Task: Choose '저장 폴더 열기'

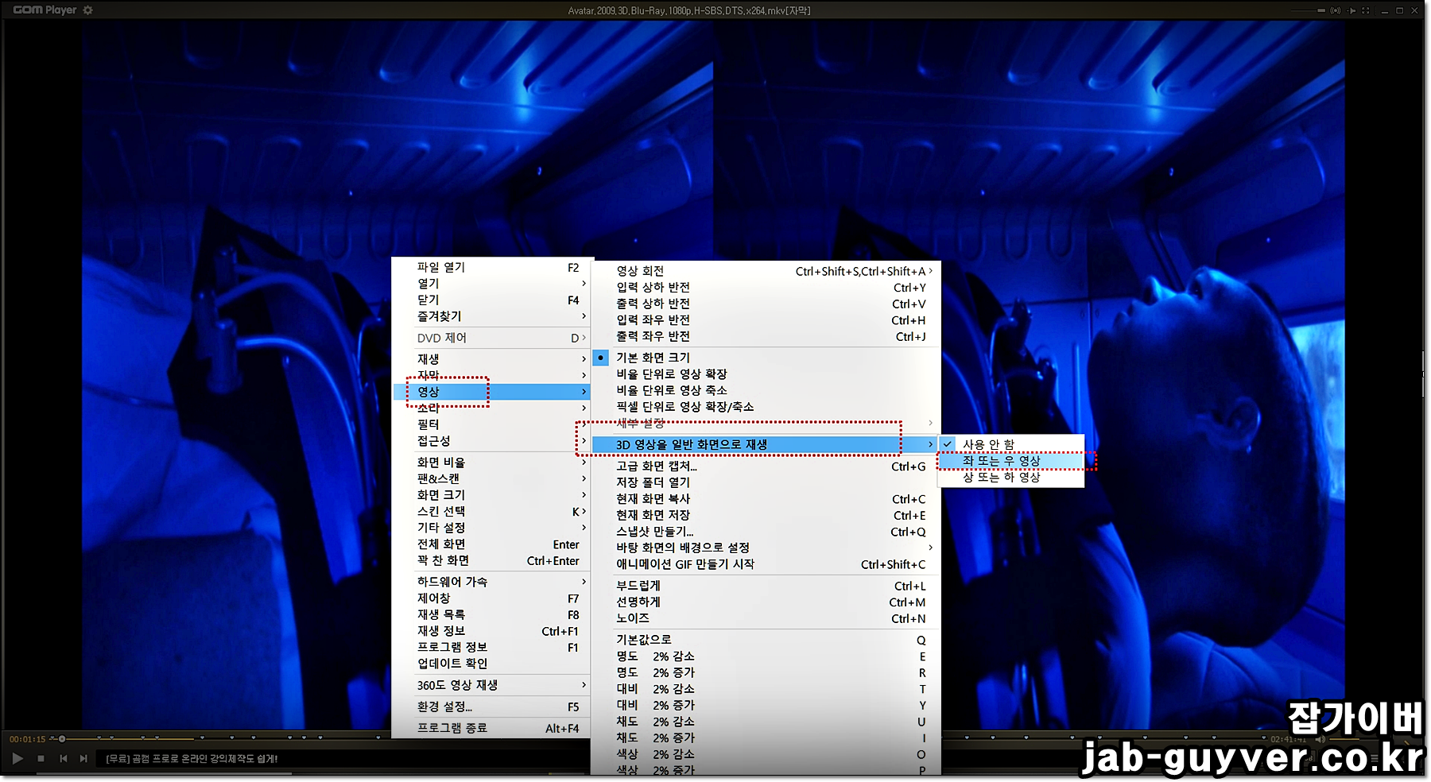Action: click(x=766, y=482)
